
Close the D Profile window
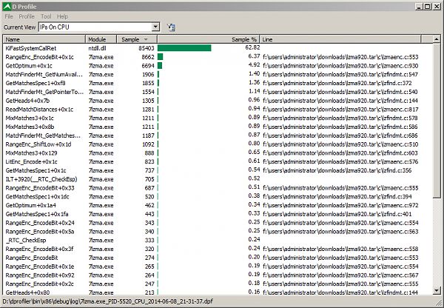(437, 7)
